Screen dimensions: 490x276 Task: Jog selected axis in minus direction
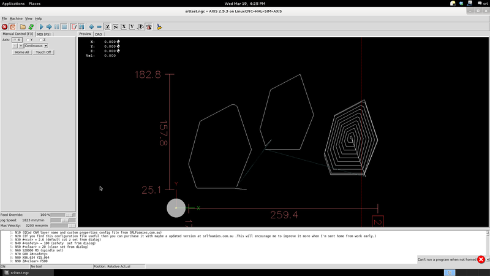click(x=15, y=45)
